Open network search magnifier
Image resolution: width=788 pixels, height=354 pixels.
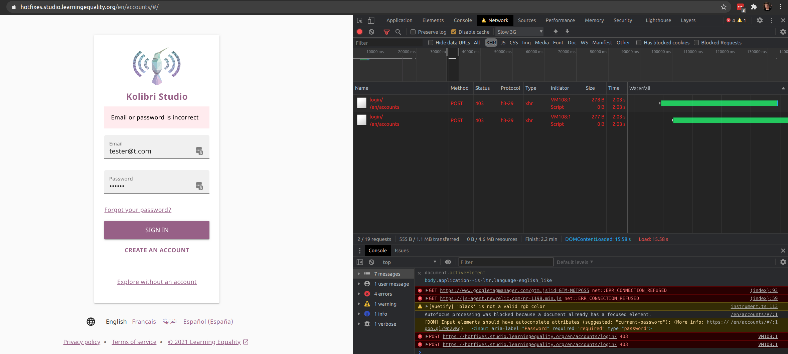(398, 32)
